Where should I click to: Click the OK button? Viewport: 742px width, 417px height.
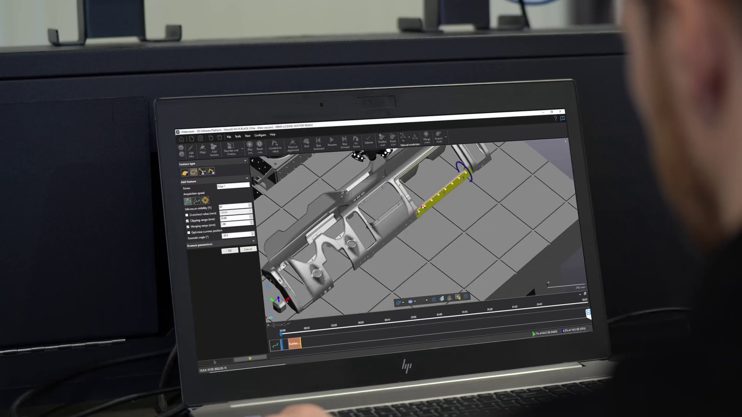(x=230, y=251)
